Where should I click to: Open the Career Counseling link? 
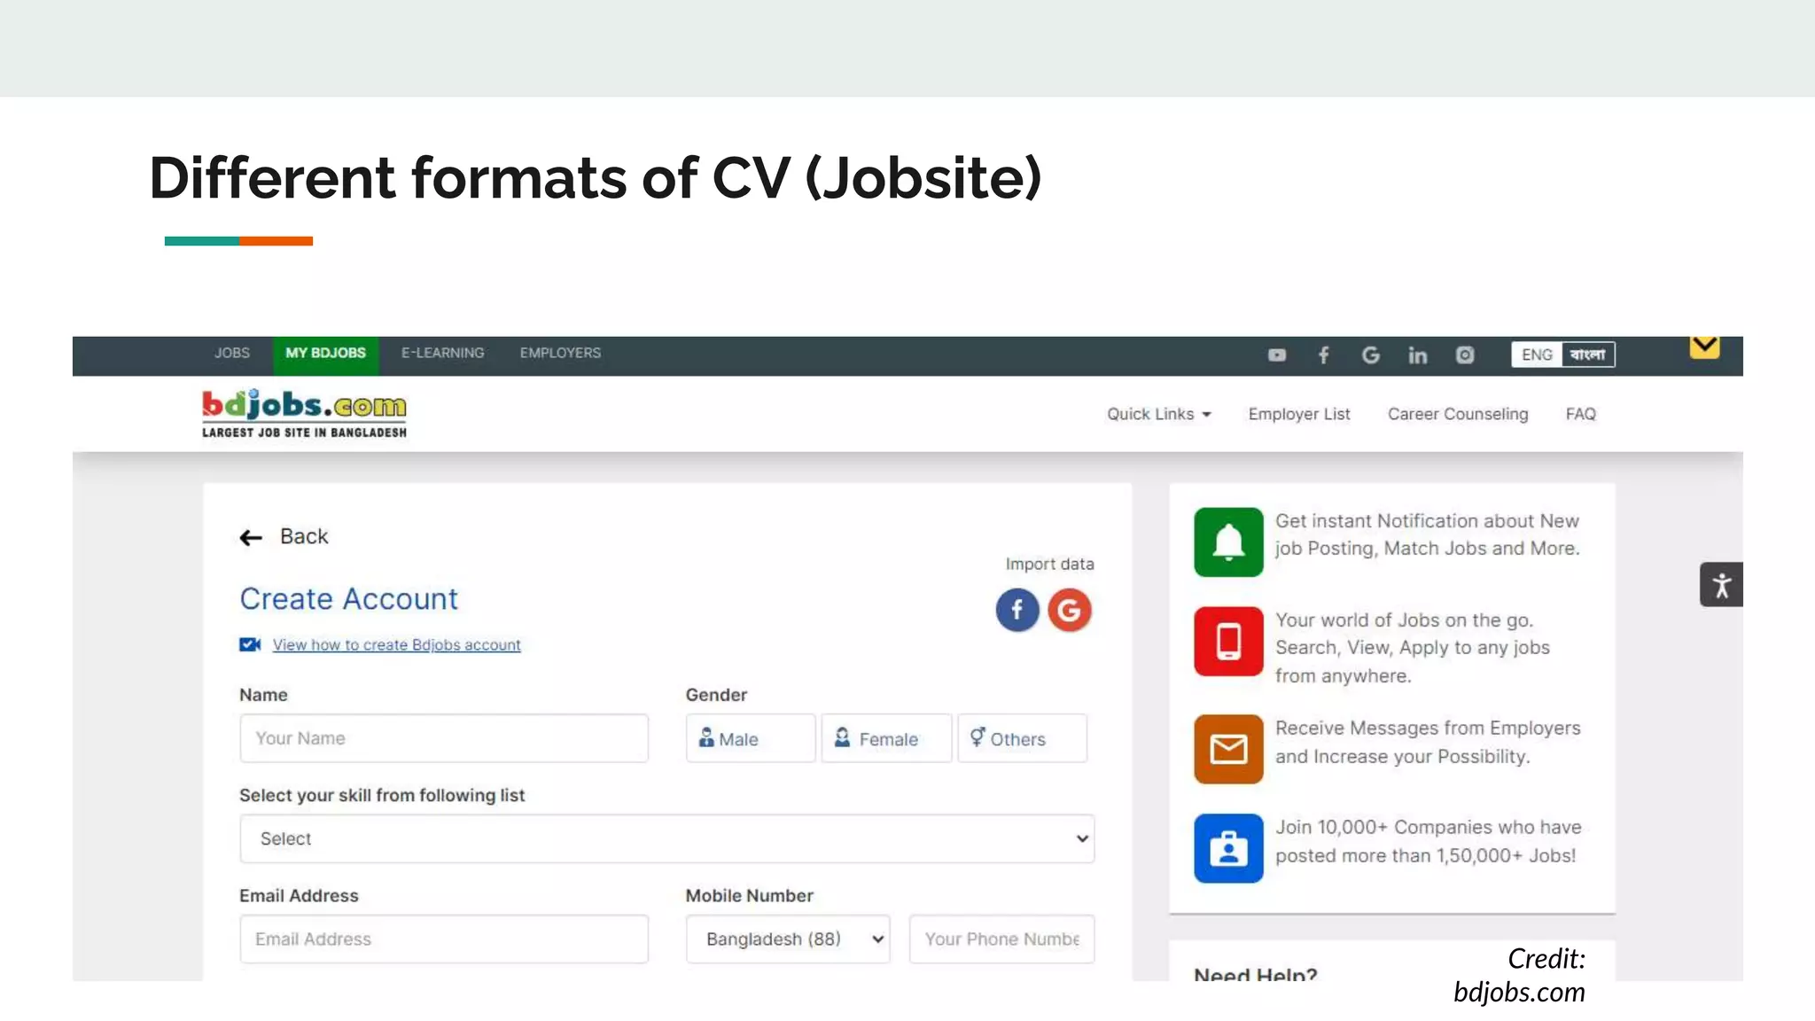(x=1457, y=414)
